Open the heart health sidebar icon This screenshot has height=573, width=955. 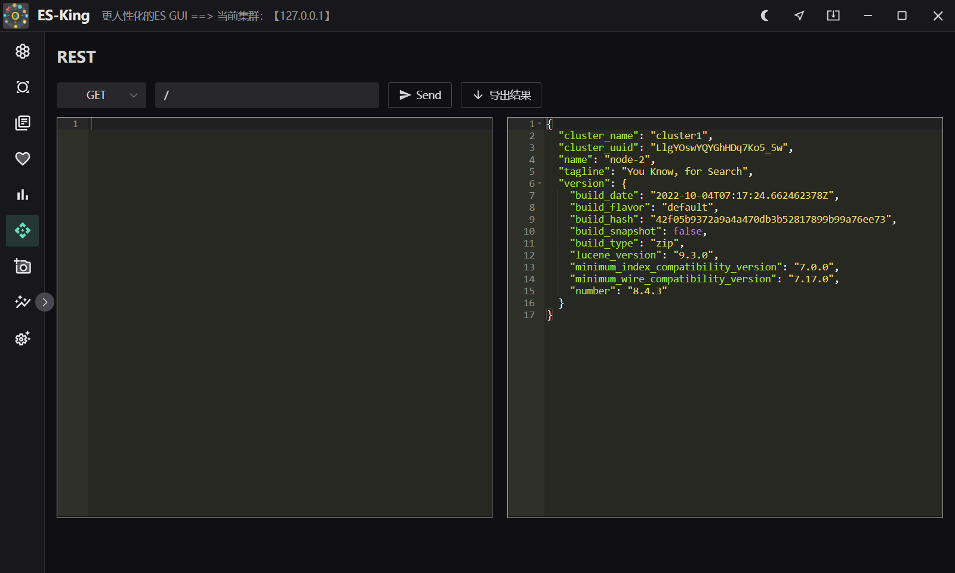23,159
